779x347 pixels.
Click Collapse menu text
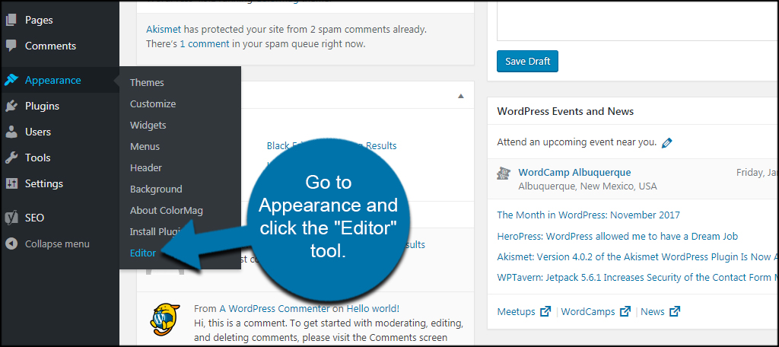point(57,244)
